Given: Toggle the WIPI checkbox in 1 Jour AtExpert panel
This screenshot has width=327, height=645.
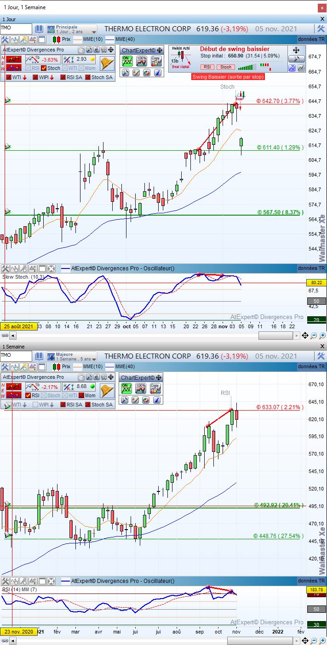Looking at the screenshot, I should tap(35, 77).
